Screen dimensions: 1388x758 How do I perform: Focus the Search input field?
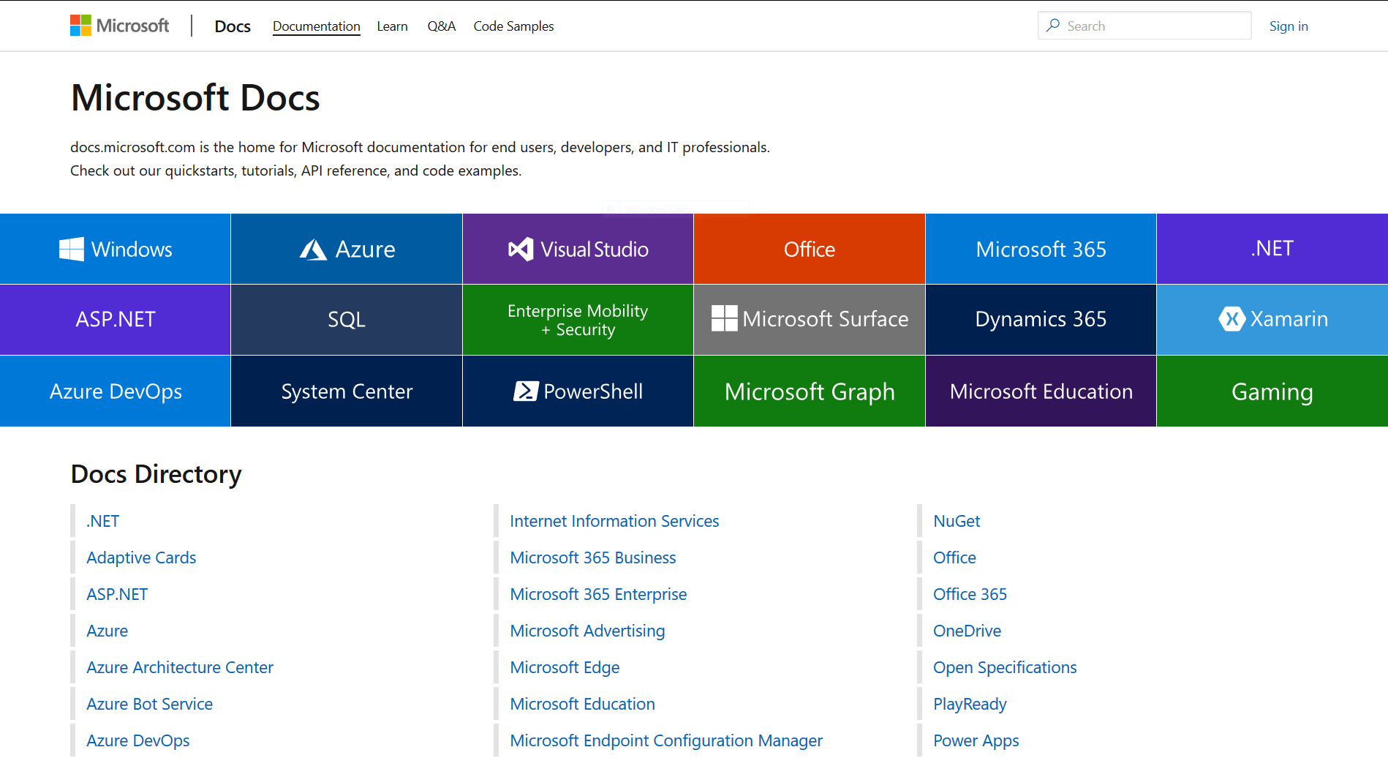pyautogui.click(x=1144, y=26)
